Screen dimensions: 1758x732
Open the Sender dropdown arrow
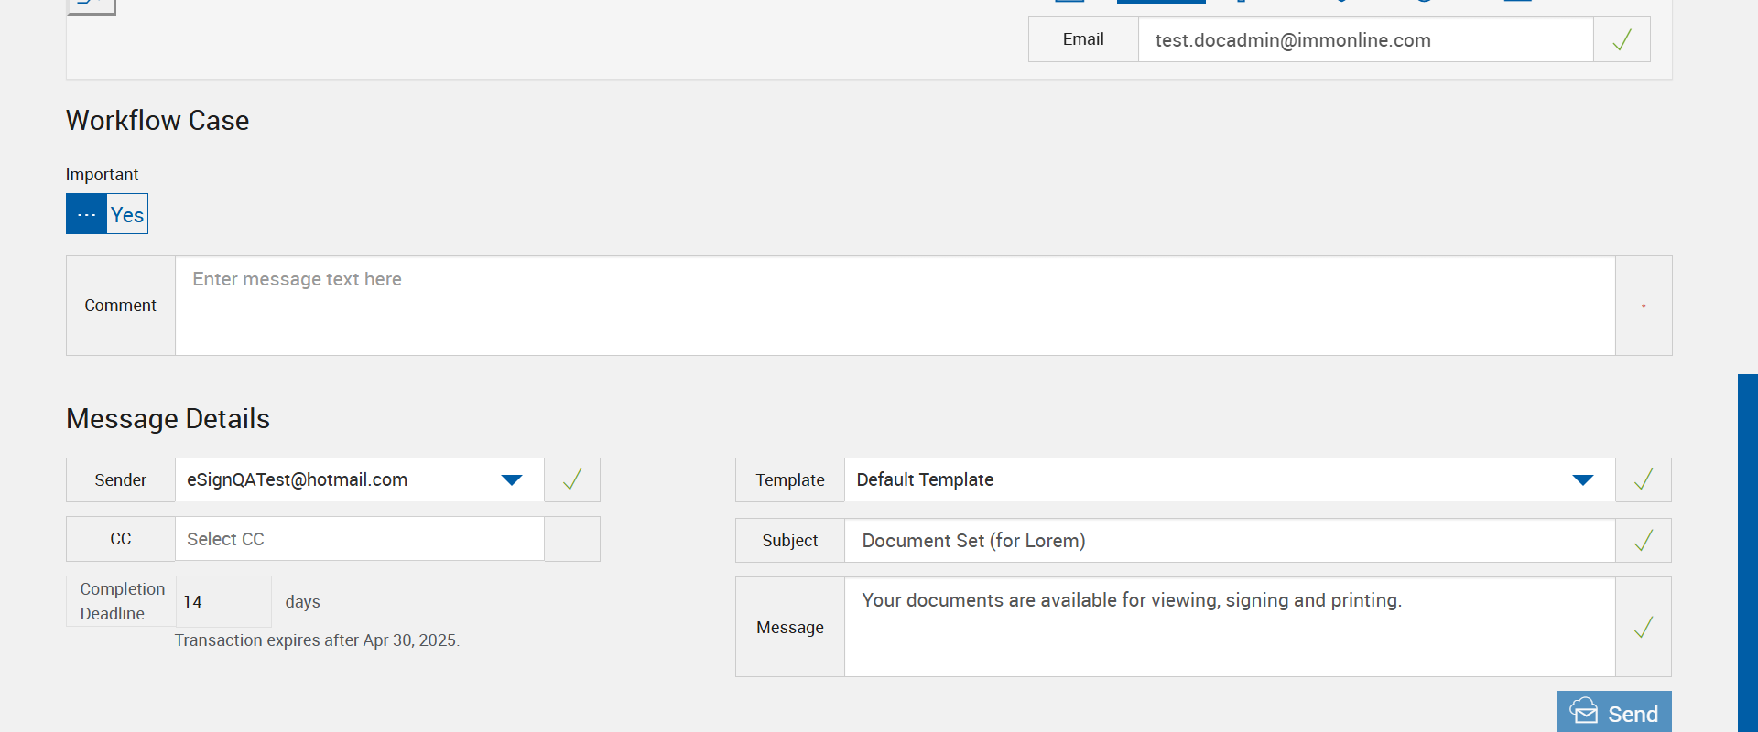point(512,479)
